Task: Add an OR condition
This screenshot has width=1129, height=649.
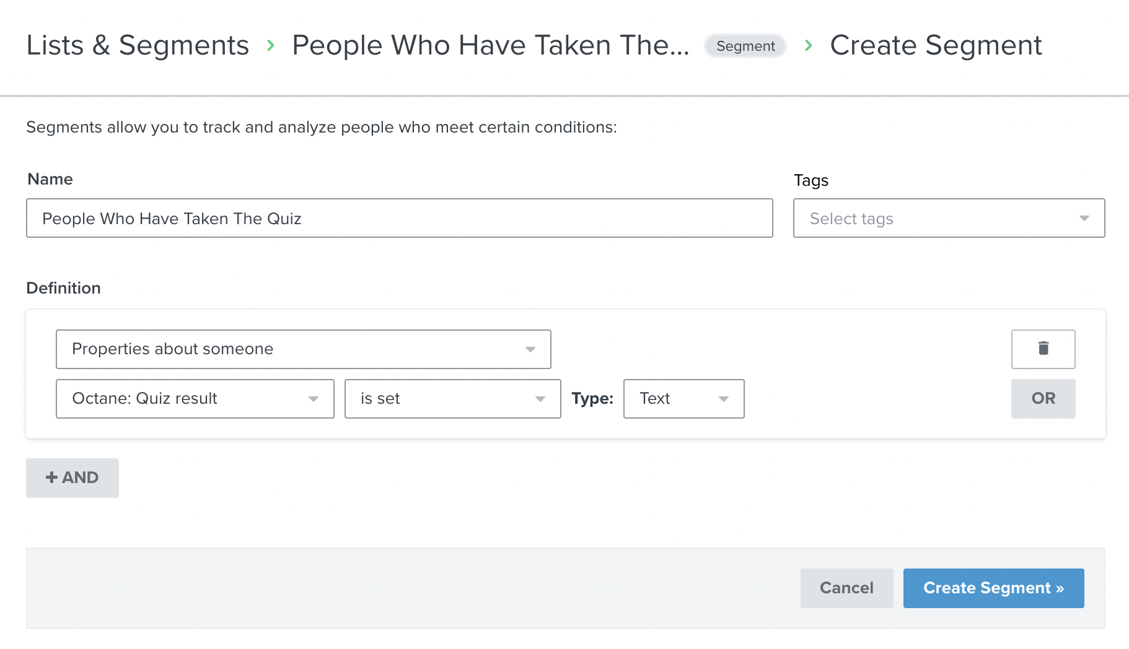Action: (x=1043, y=399)
